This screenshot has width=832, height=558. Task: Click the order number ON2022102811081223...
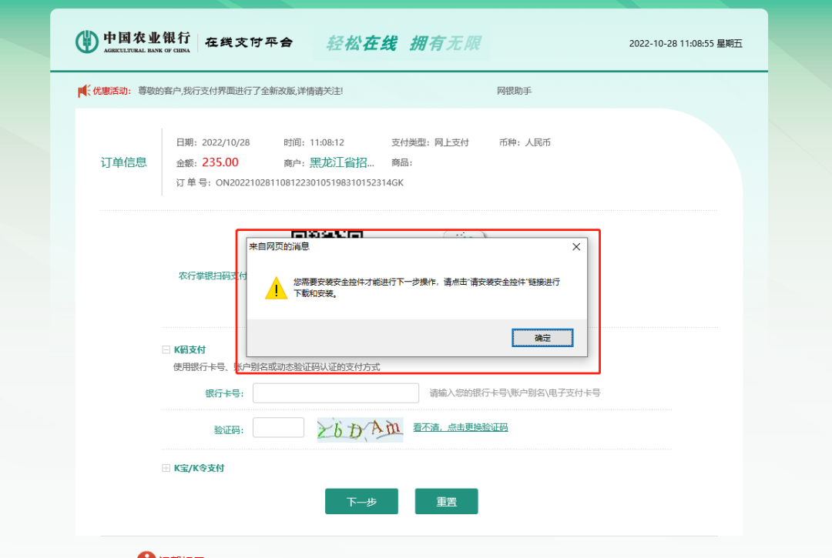(x=310, y=182)
